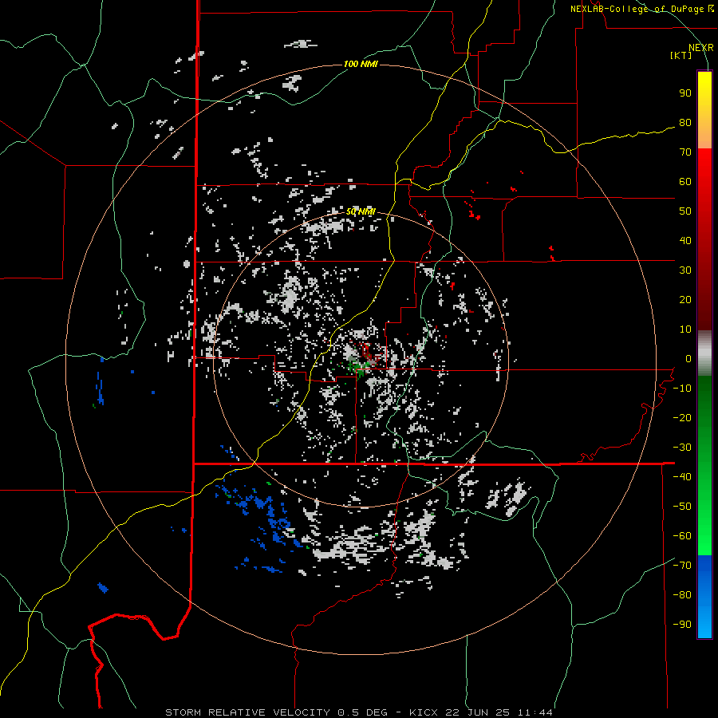The height and width of the screenshot is (718, 718).
Task: Click the -80 value on velocity scale
Action: coord(682,595)
